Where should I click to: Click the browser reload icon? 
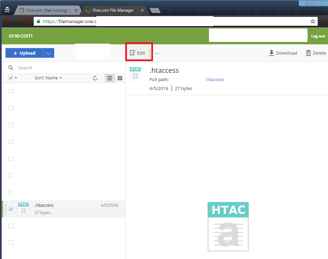click(x=27, y=21)
